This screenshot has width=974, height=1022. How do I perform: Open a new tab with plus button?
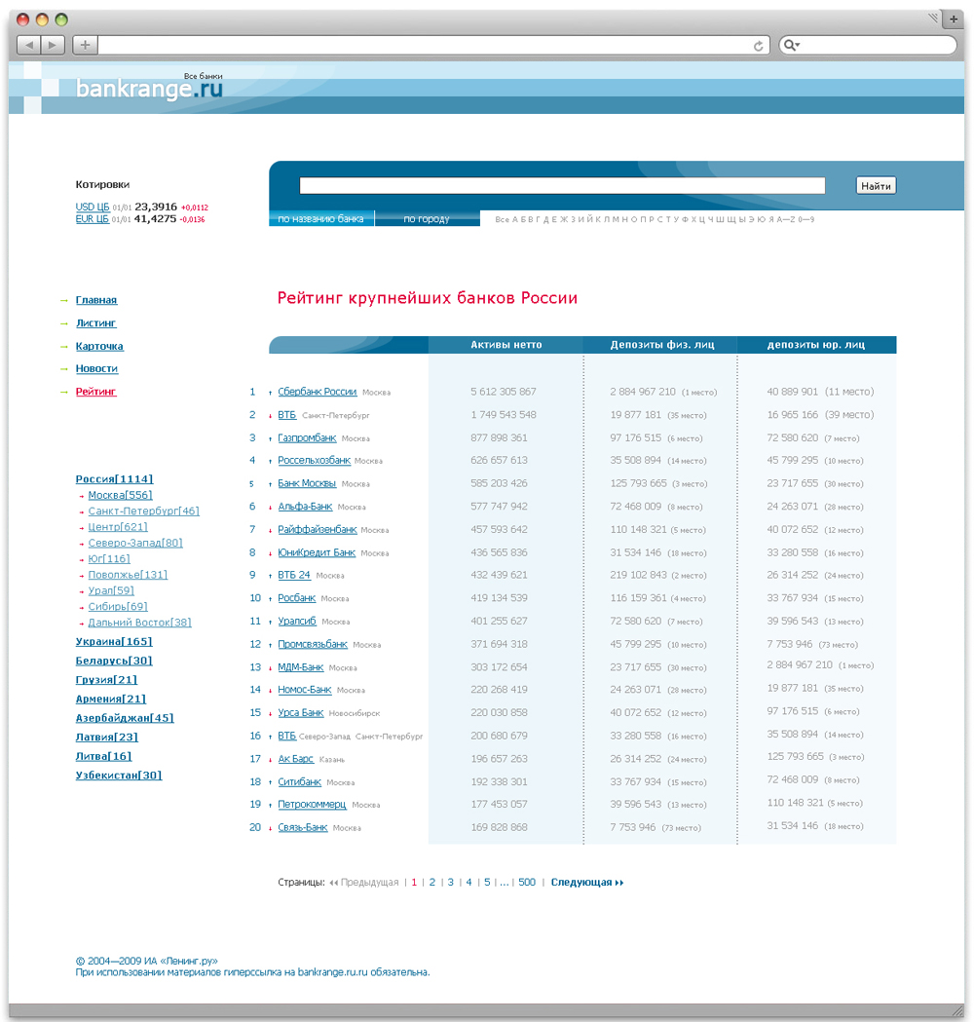click(953, 19)
